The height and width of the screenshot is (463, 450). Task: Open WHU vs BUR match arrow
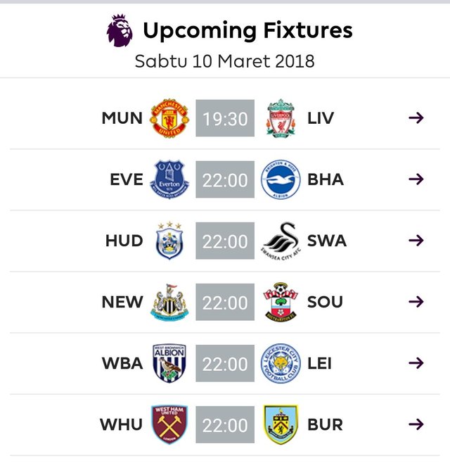(x=416, y=424)
